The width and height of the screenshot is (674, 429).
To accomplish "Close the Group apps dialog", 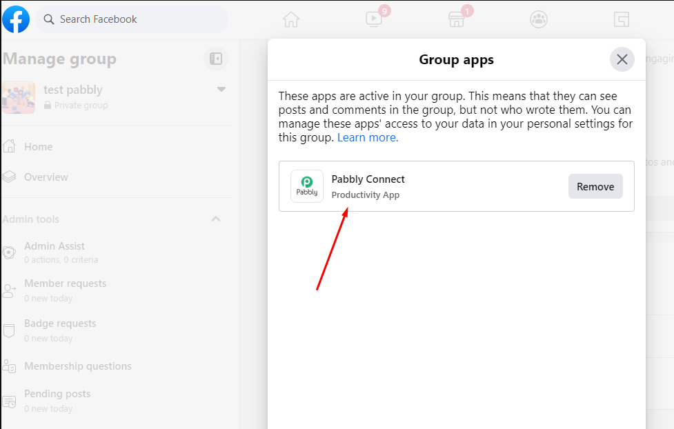I will [x=622, y=59].
